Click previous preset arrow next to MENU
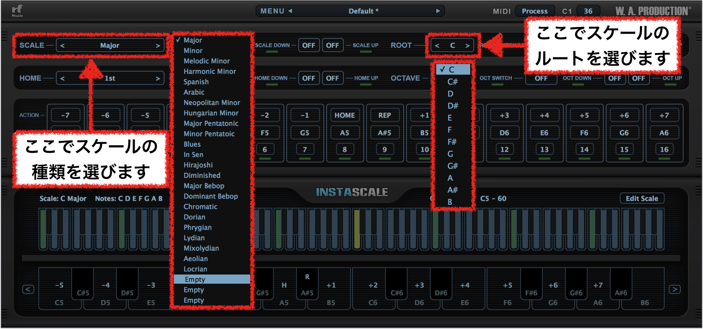The height and width of the screenshot is (329, 703). coord(290,11)
